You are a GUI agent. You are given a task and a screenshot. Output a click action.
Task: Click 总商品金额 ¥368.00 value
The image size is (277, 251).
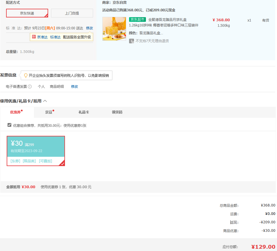(x=268, y=205)
